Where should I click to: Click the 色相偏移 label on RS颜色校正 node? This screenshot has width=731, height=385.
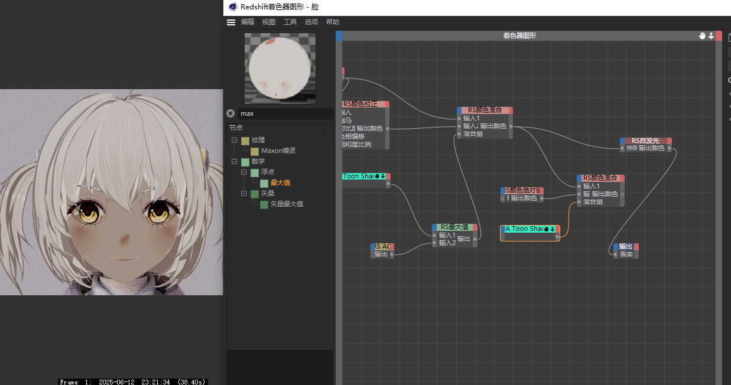(354, 136)
